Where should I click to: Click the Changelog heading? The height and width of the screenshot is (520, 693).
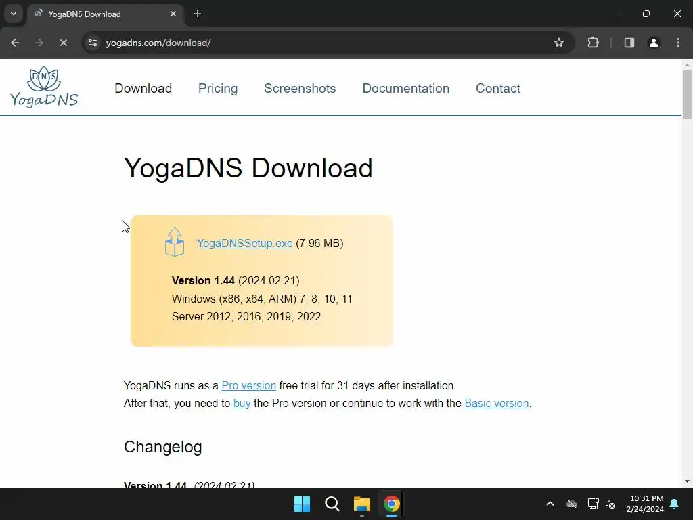[162, 447]
